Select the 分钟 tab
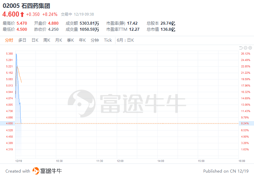This screenshot has height=178, width=254. (95, 40)
